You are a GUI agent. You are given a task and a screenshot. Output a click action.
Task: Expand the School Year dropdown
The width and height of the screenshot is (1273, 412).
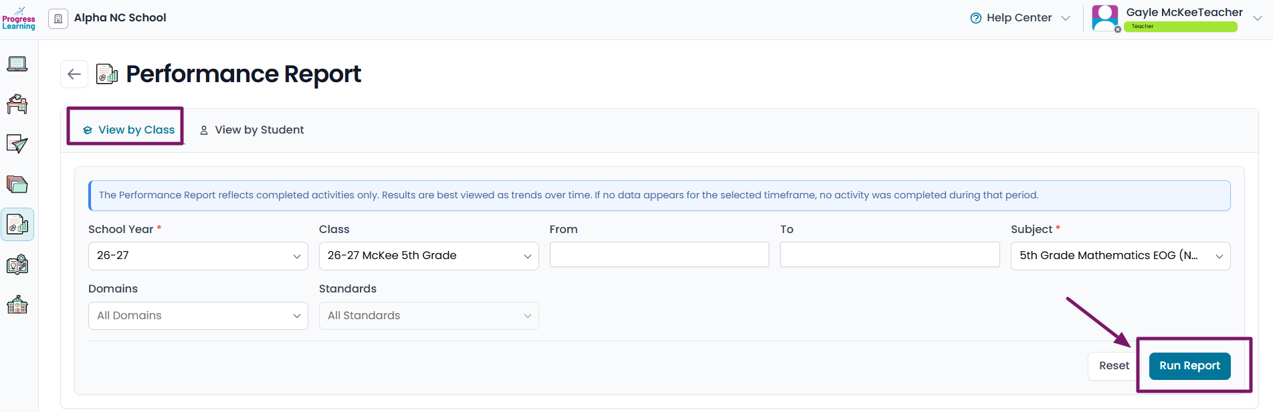pyautogui.click(x=198, y=256)
